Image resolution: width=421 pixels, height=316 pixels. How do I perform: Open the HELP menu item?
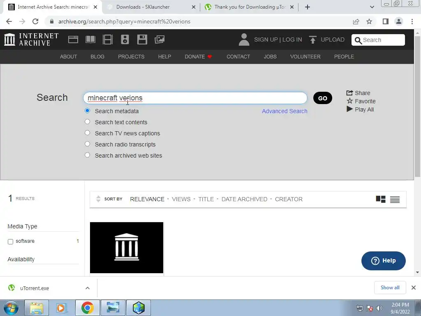tap(164, 57)
